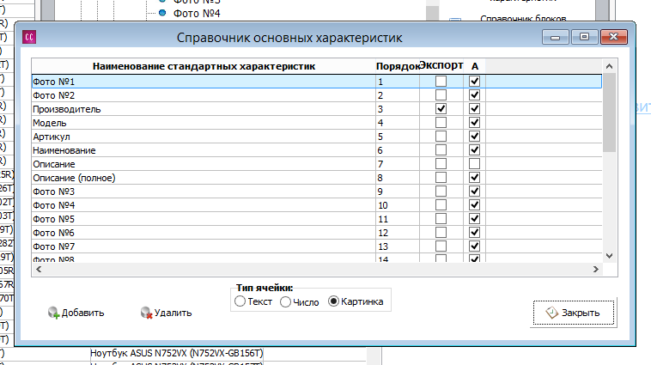The height and width of the screenshot is (365, 651).
Task: Select Фото №4 tree item in background window
Action: [197, 14]
